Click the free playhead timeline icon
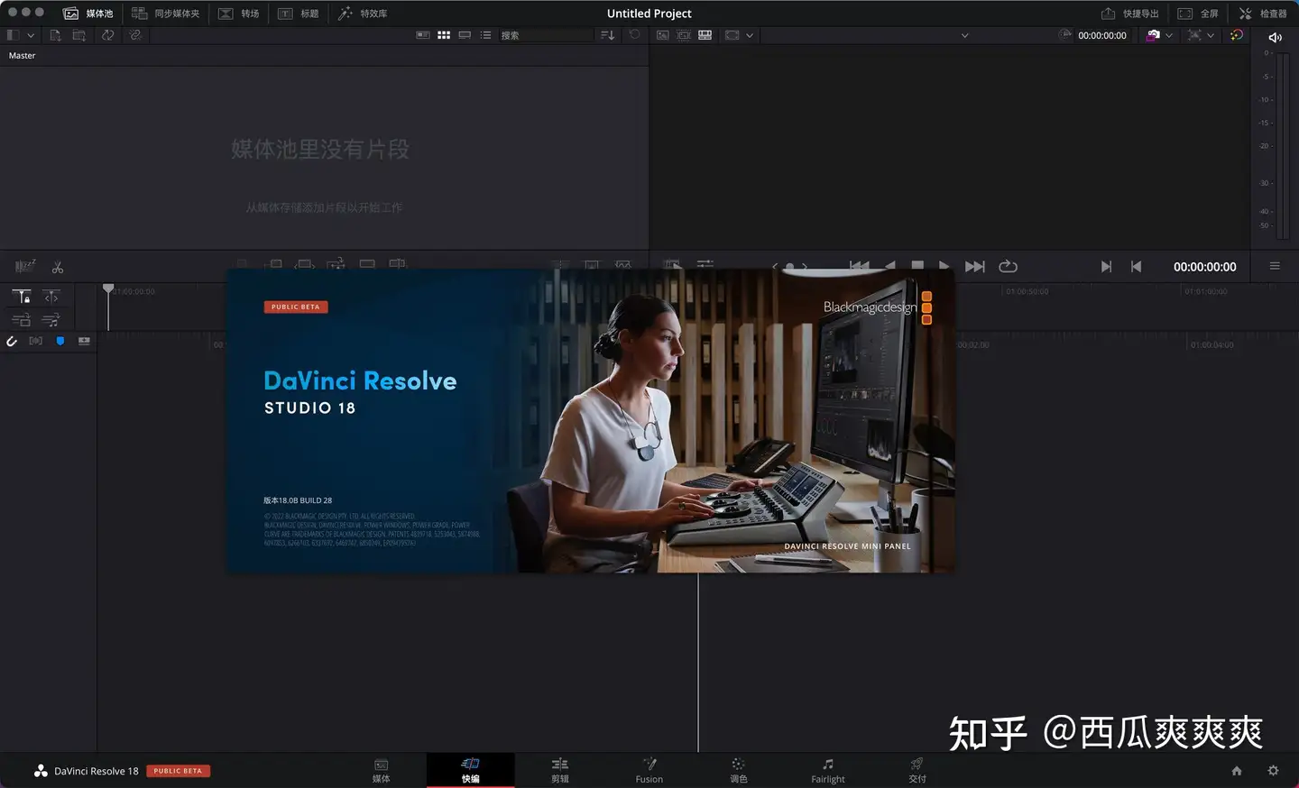The height and width of the screenshot is (788, 1299). click(51, 297)
